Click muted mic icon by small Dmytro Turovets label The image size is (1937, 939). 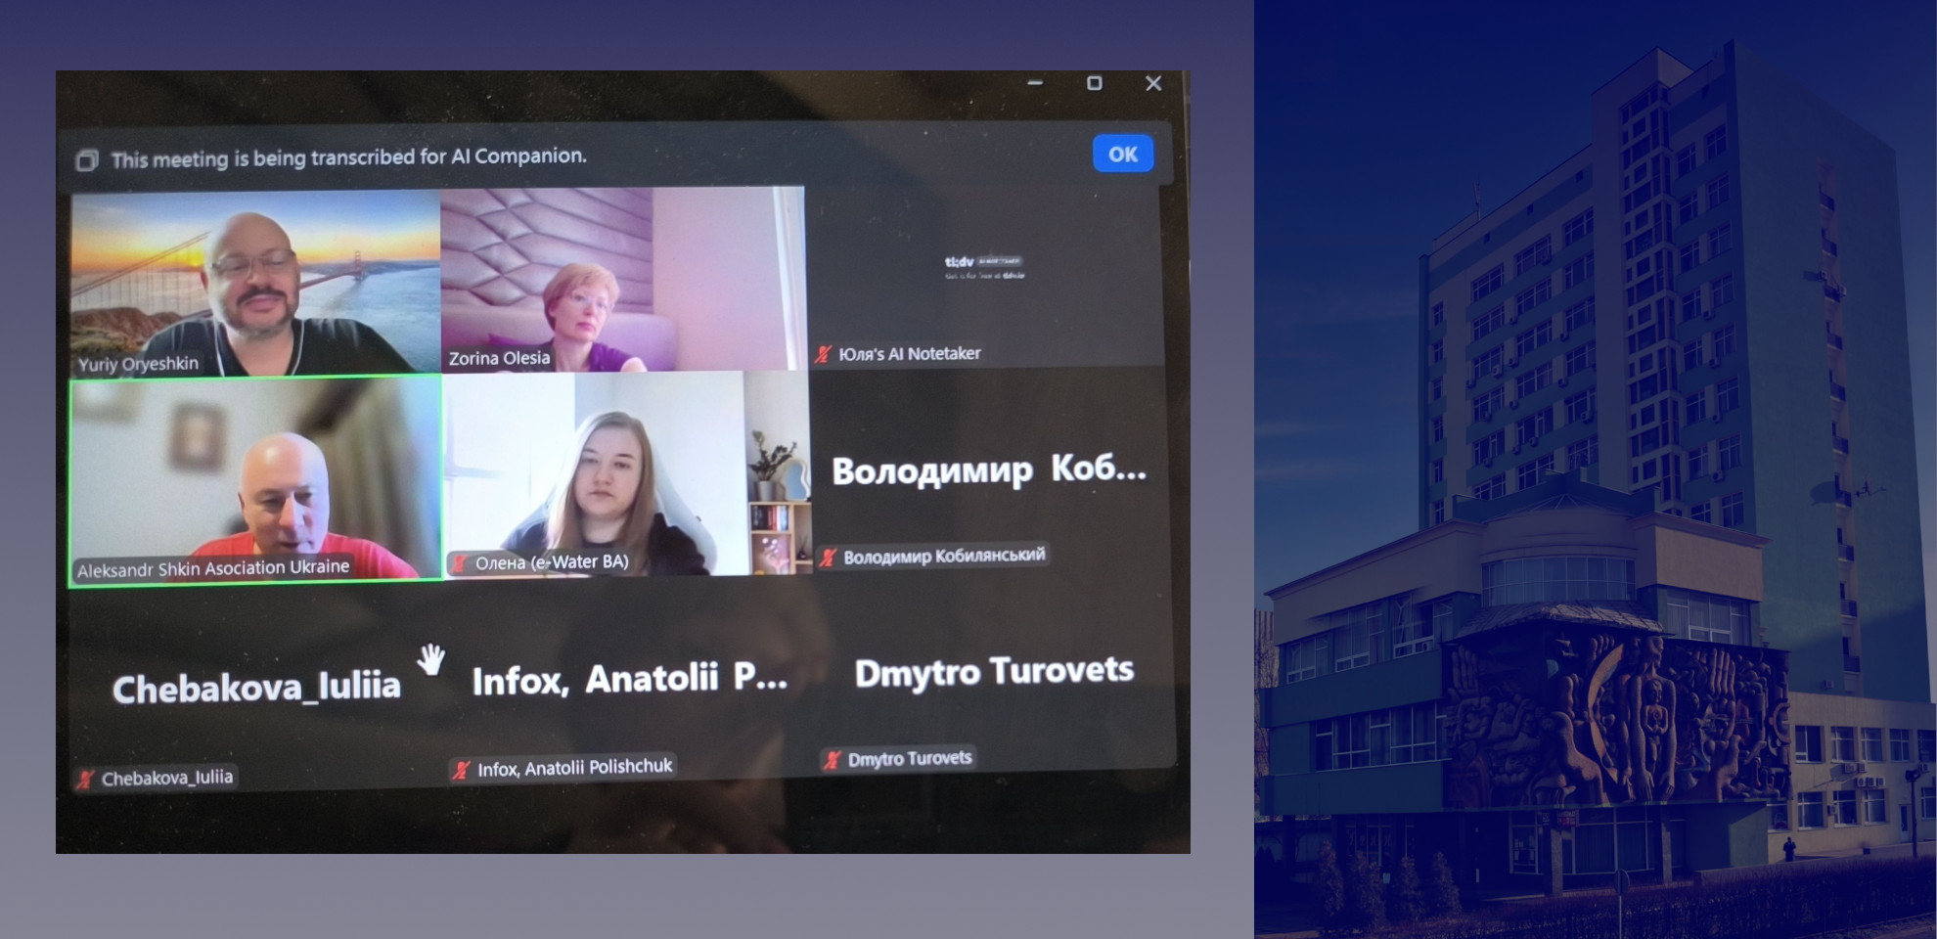[833, 759]
